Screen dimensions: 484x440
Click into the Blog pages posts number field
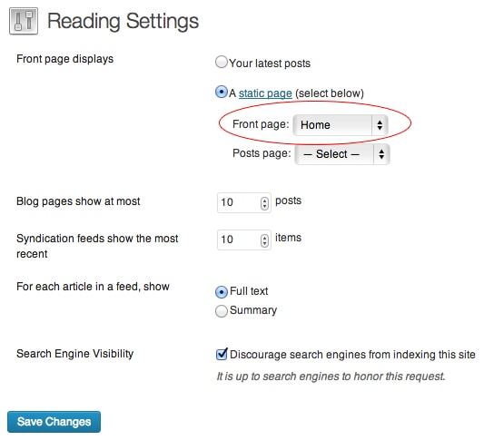click(x=244, y=202)
